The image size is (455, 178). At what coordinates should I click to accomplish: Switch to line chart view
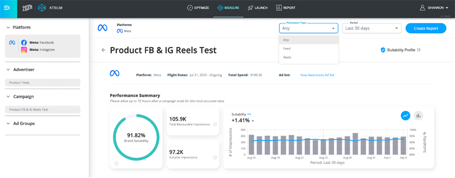click(405, 115)
